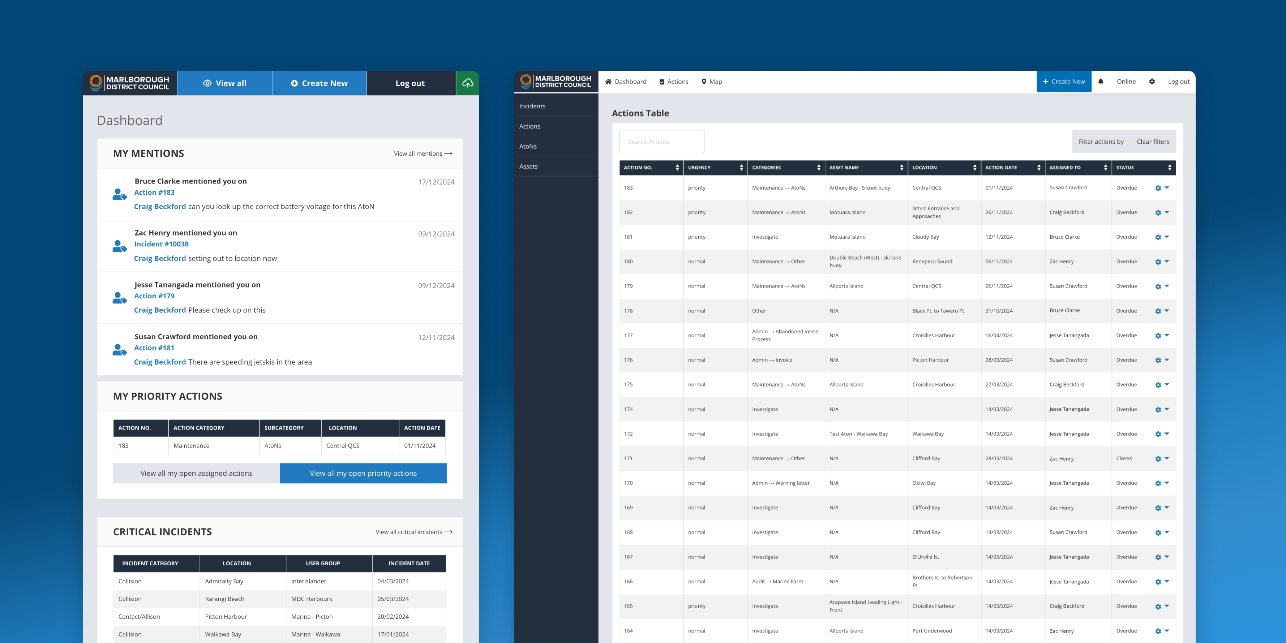
Task: Click gear icon for action 180 row
Action: point(1158,262)
